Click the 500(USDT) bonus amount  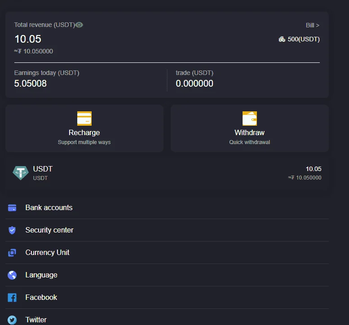(x=304, y=40)
